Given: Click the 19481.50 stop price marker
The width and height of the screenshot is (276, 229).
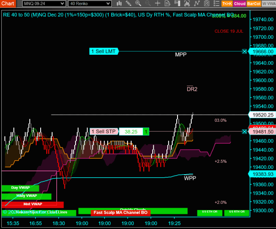Looking at the screenshot, I should pos(263,132).
